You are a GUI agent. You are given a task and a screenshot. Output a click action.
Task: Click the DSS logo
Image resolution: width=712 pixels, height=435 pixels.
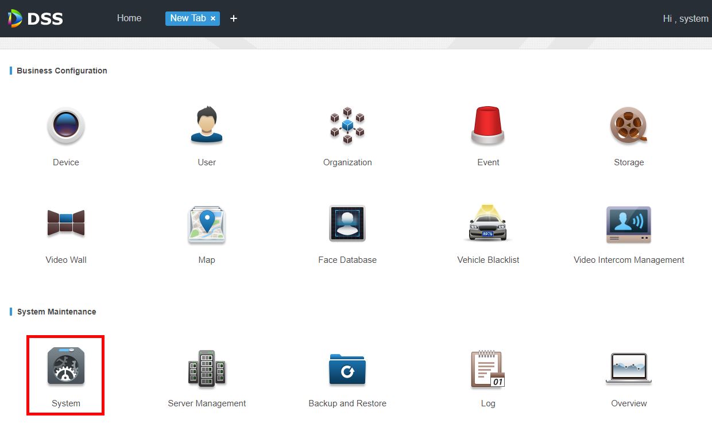[x=36, y=18]
